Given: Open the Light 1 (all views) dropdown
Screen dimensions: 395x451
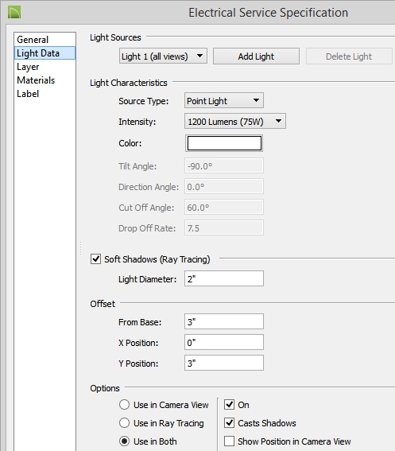Looking at the screenshot, I should pos(163,56).
